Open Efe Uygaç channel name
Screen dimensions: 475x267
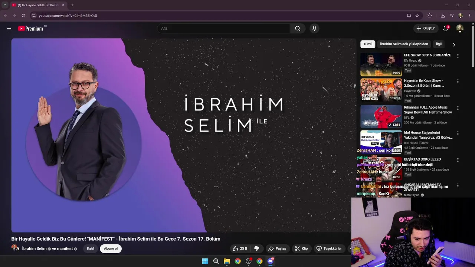(x=410, y=60)
